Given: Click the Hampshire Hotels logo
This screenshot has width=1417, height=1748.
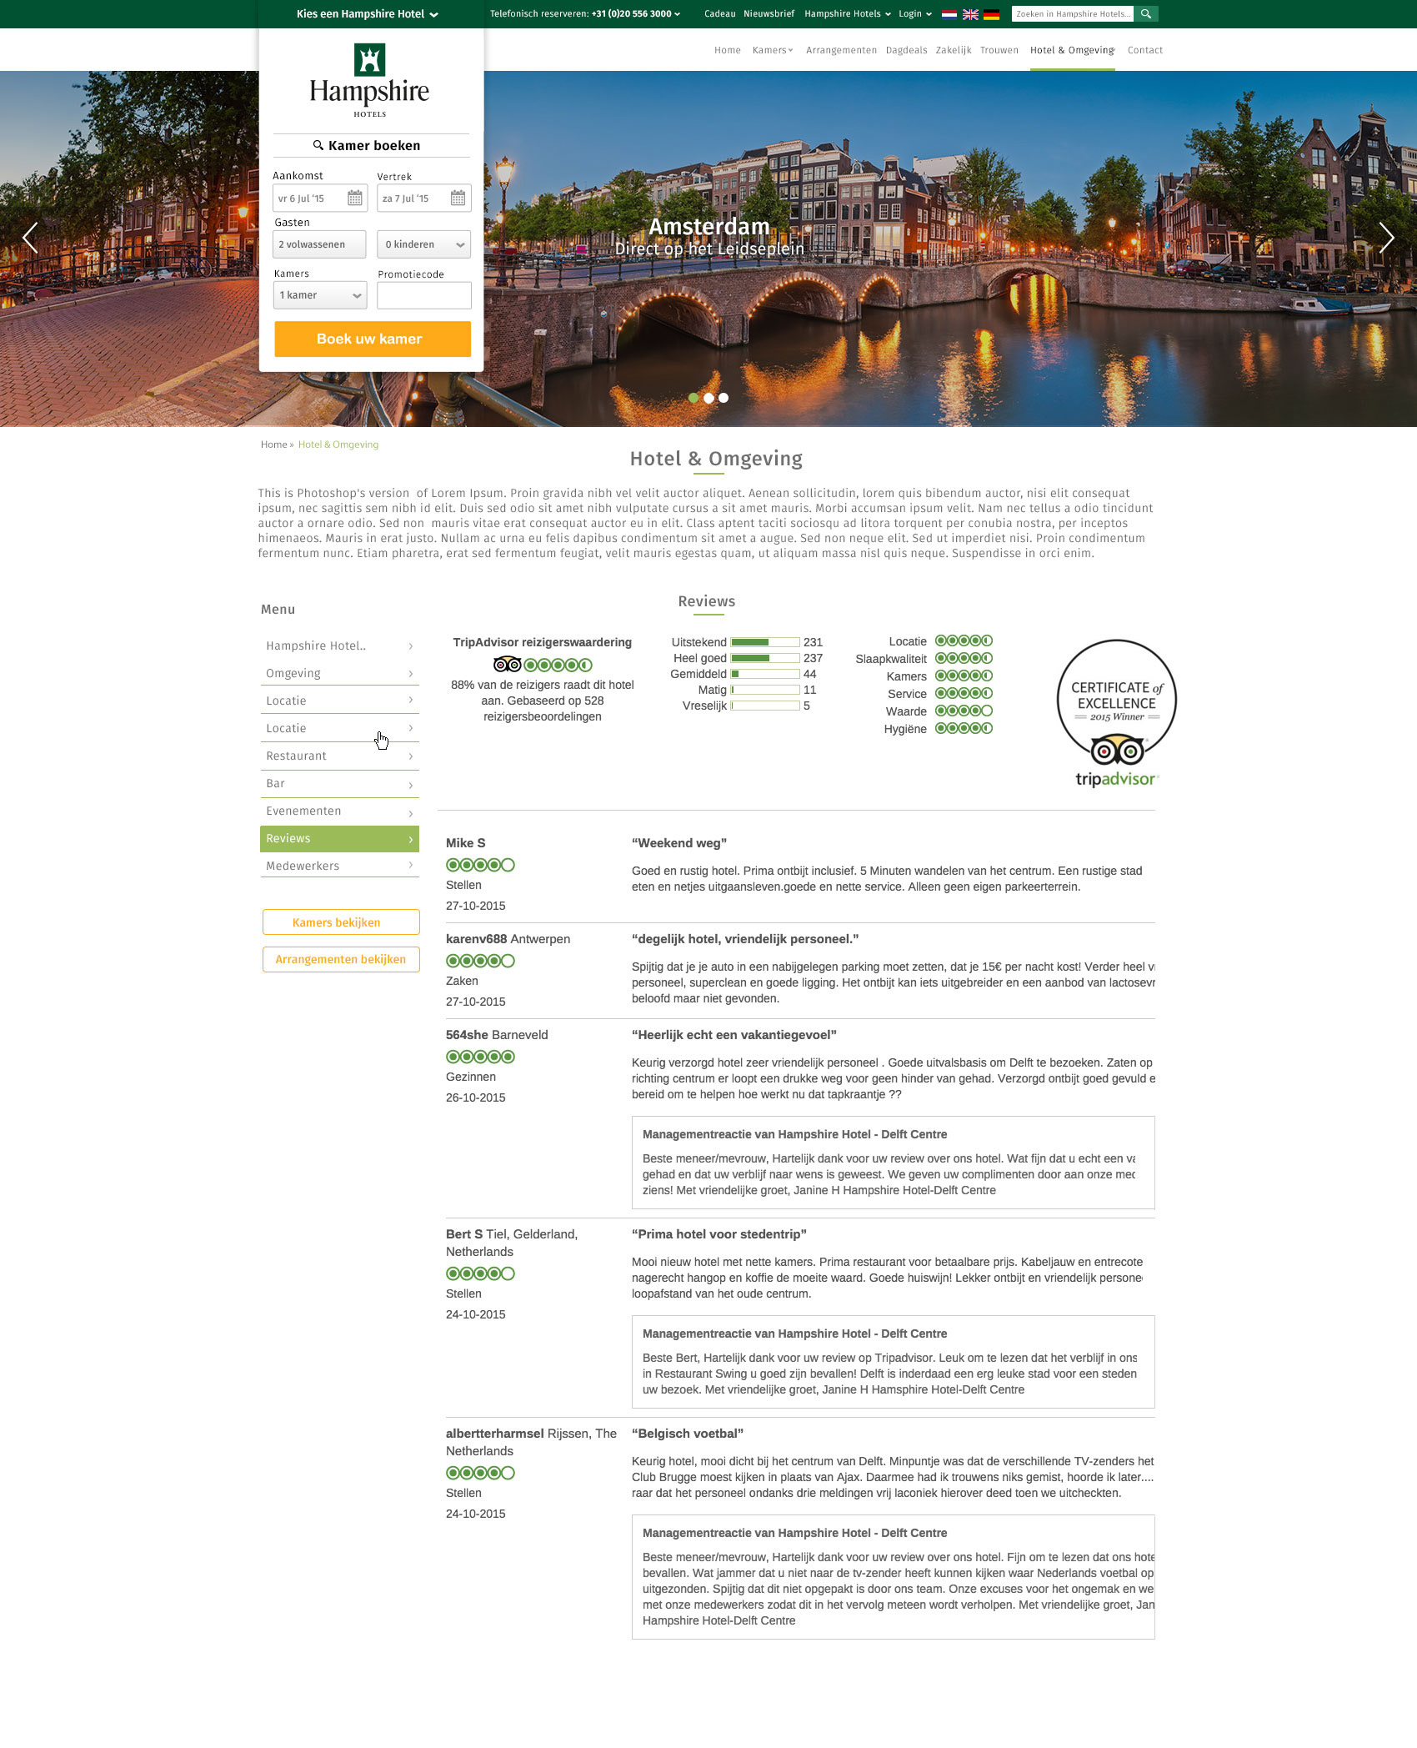Looking at the screenshot, I should (x=369, y=80).
